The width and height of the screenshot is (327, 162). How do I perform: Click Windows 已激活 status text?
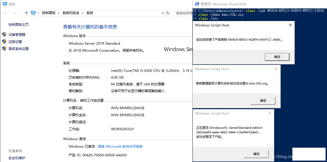tap(82, 146)
